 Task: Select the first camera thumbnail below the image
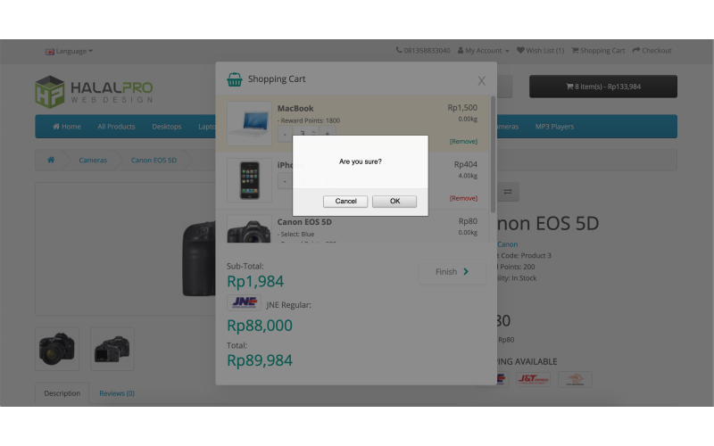(x=57, y=349)
